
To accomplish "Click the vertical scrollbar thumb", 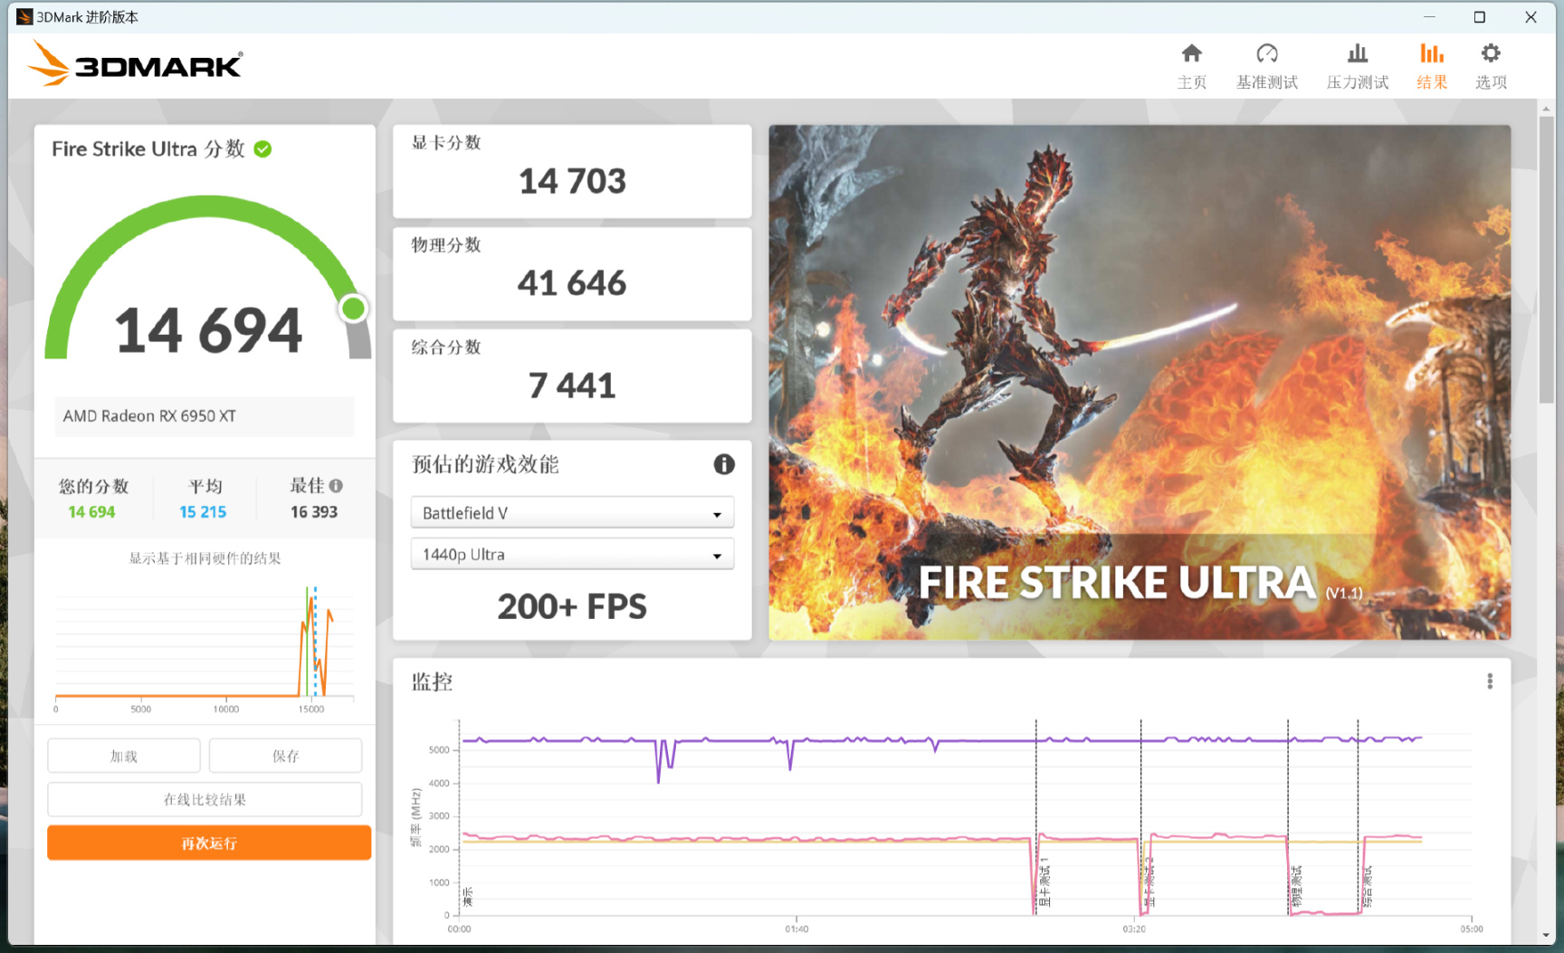I will coord(1546,260).
